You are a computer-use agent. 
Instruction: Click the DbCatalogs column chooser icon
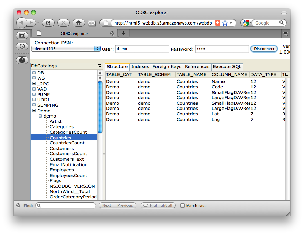pos(99,66)
